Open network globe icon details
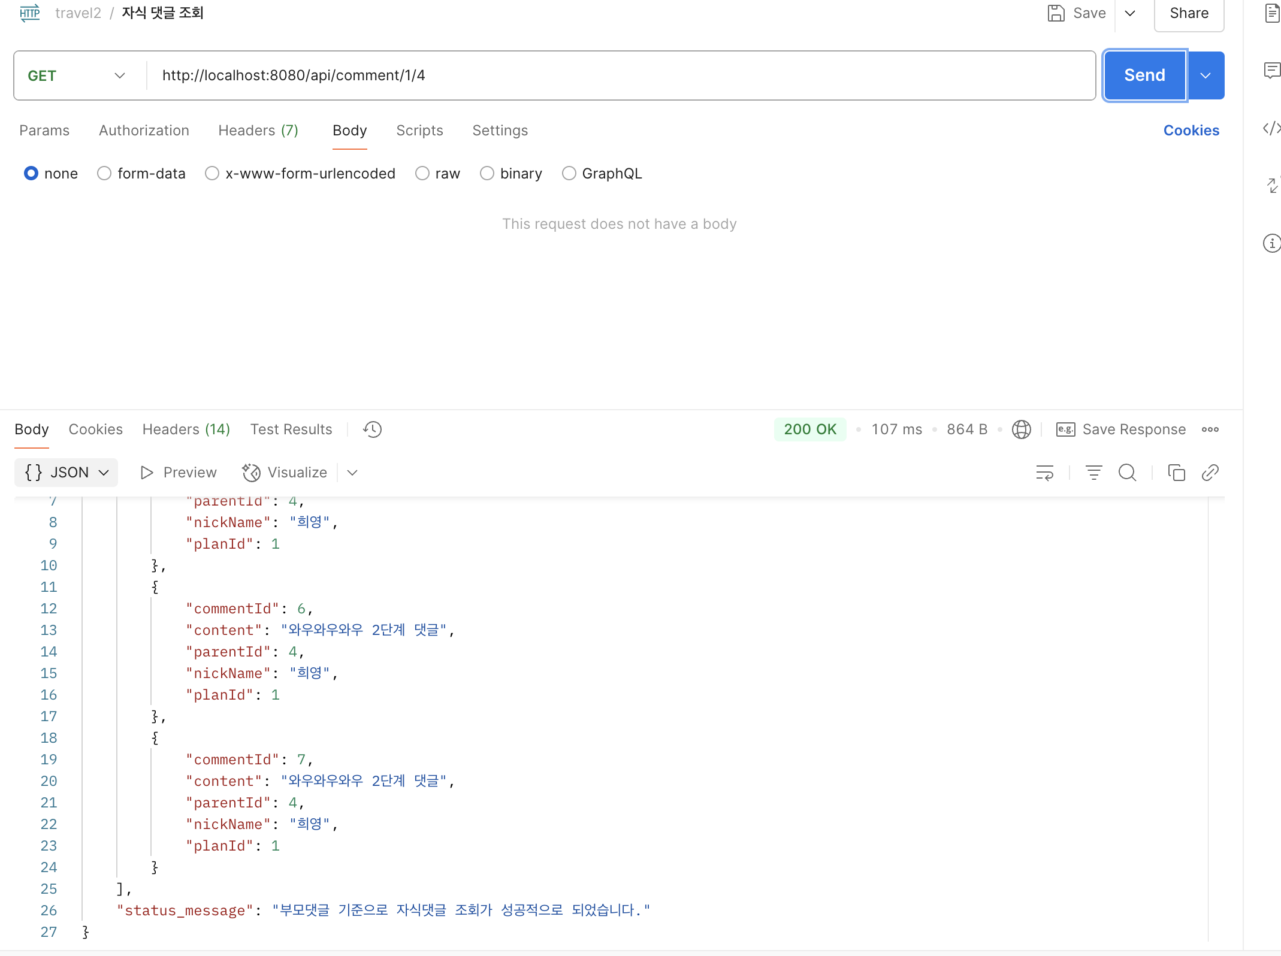Screen dimensions: 1281x956 (1021, 429)
